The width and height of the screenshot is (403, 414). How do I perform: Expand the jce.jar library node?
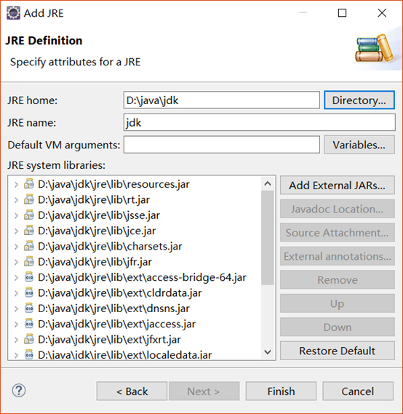click(x=16, y=231)
